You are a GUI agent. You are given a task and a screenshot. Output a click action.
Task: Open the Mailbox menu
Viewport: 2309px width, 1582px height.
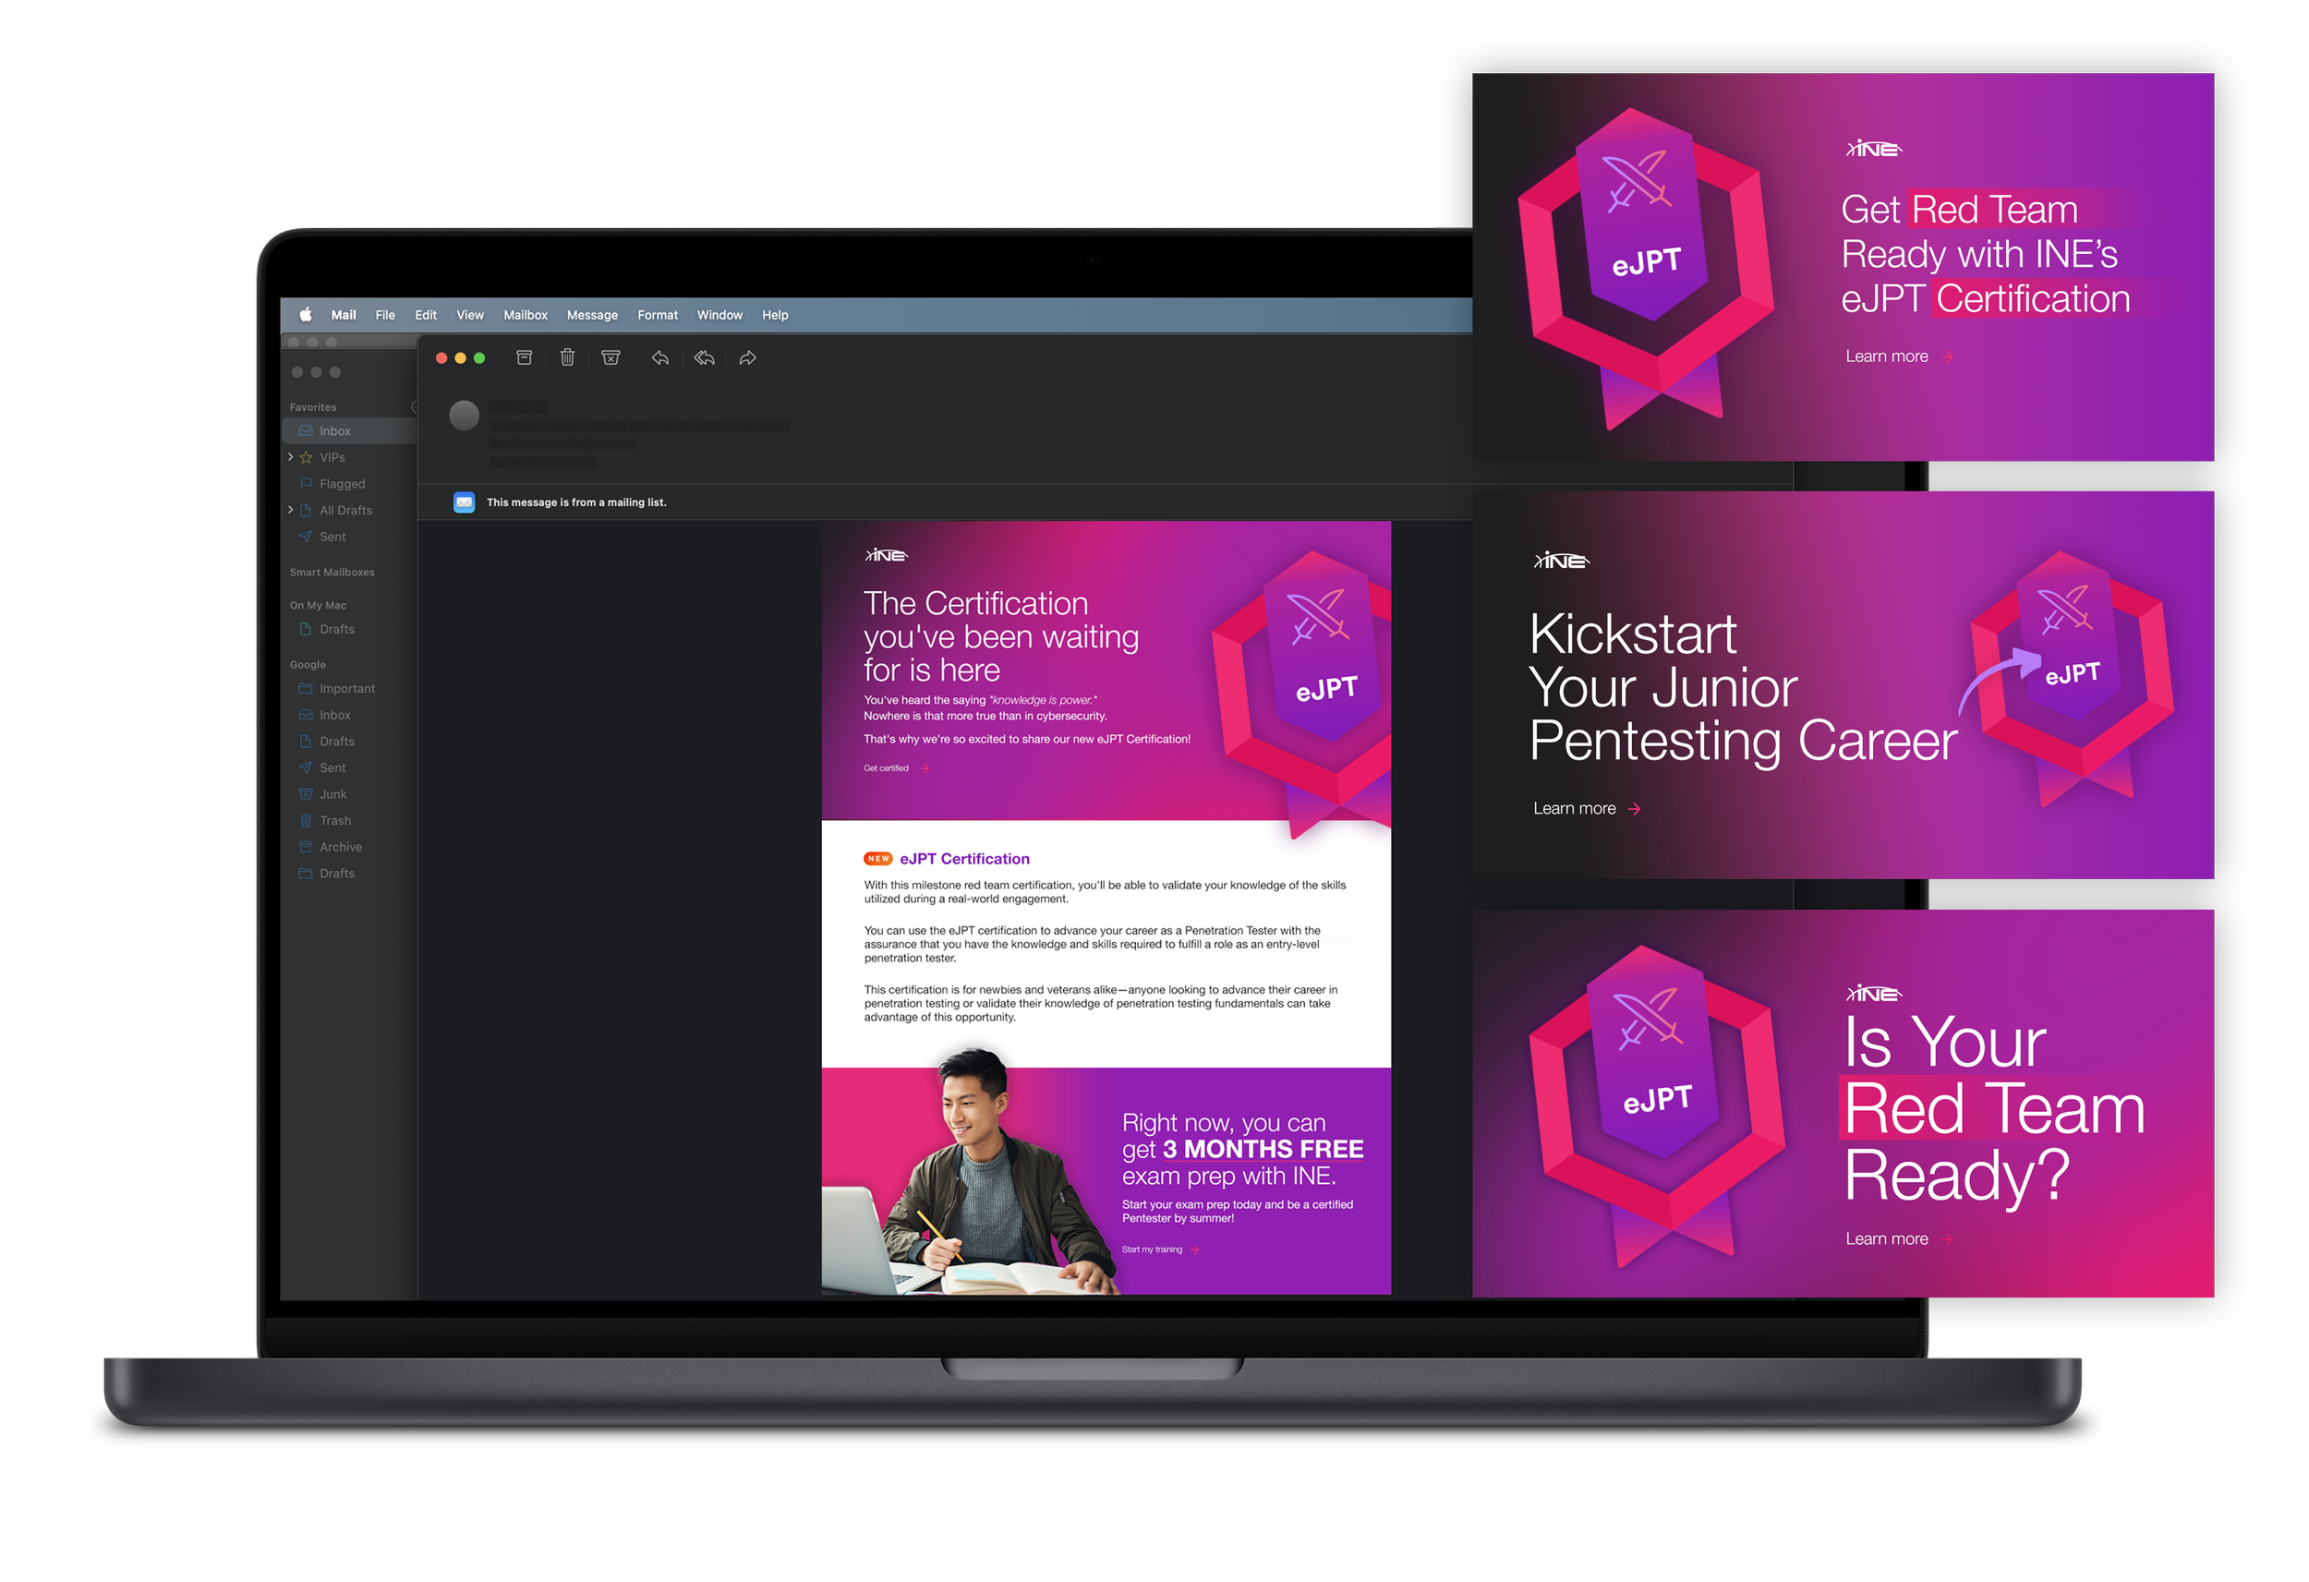[525, 315]
